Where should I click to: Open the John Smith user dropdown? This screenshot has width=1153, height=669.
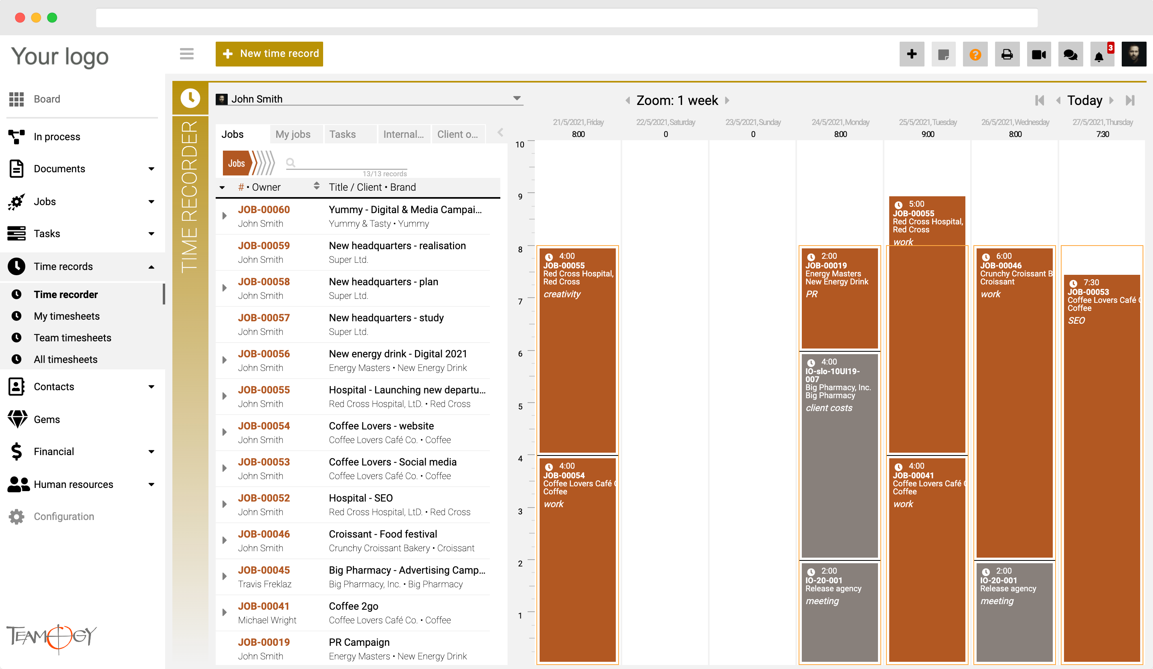516,98
